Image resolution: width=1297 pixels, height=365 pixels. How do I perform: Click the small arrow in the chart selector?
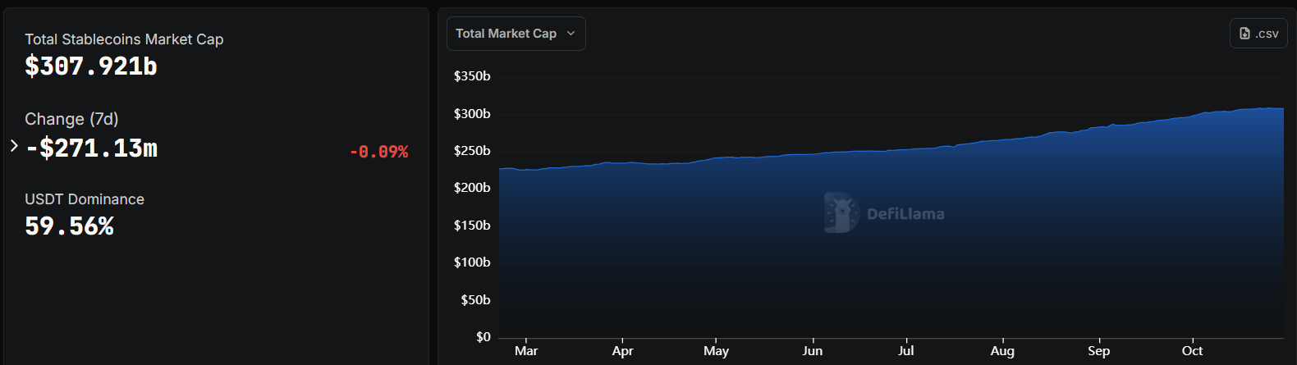(571, 34)
